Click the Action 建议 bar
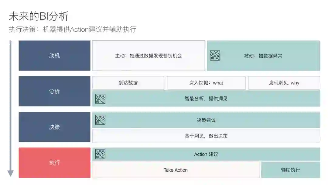The height and width of the screenshot is (185, 328). 206,154
